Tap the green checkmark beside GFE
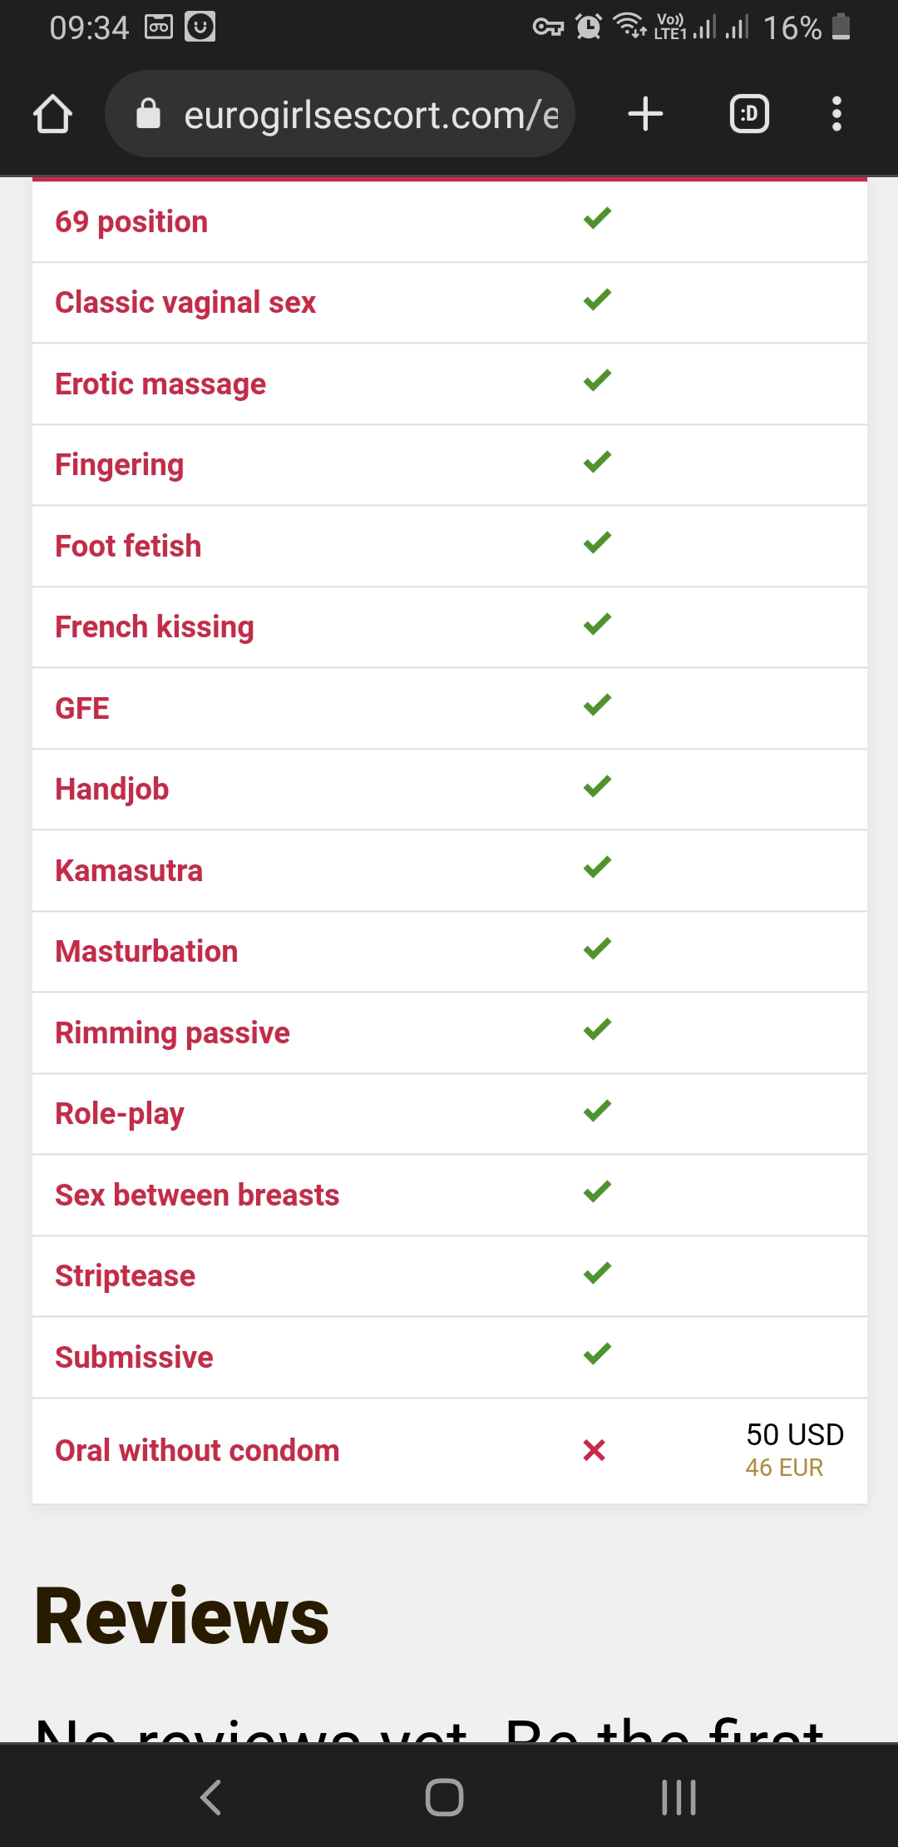Screen dimensions: 898x1847 click(597, 706)
